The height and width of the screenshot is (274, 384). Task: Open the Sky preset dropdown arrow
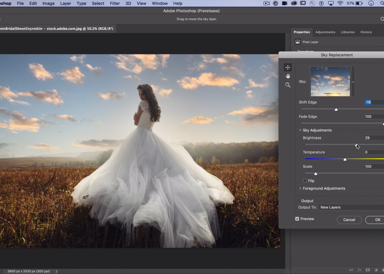pos(353,82)
